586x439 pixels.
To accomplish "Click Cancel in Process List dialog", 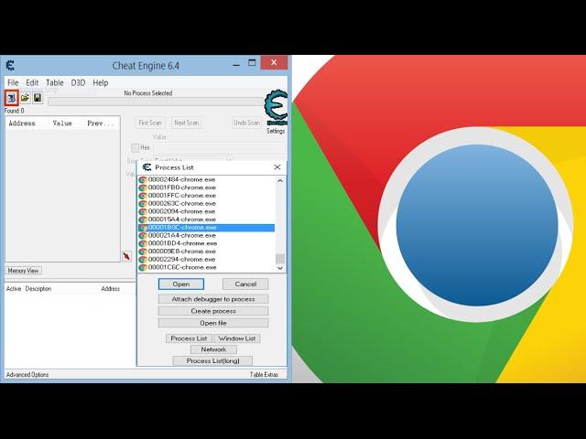I will [x=245, y=284].
